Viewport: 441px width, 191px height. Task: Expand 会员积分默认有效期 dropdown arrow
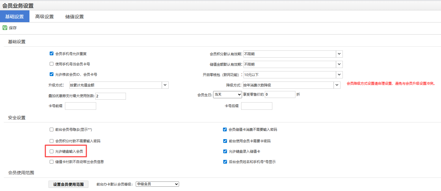click(339, 54)
